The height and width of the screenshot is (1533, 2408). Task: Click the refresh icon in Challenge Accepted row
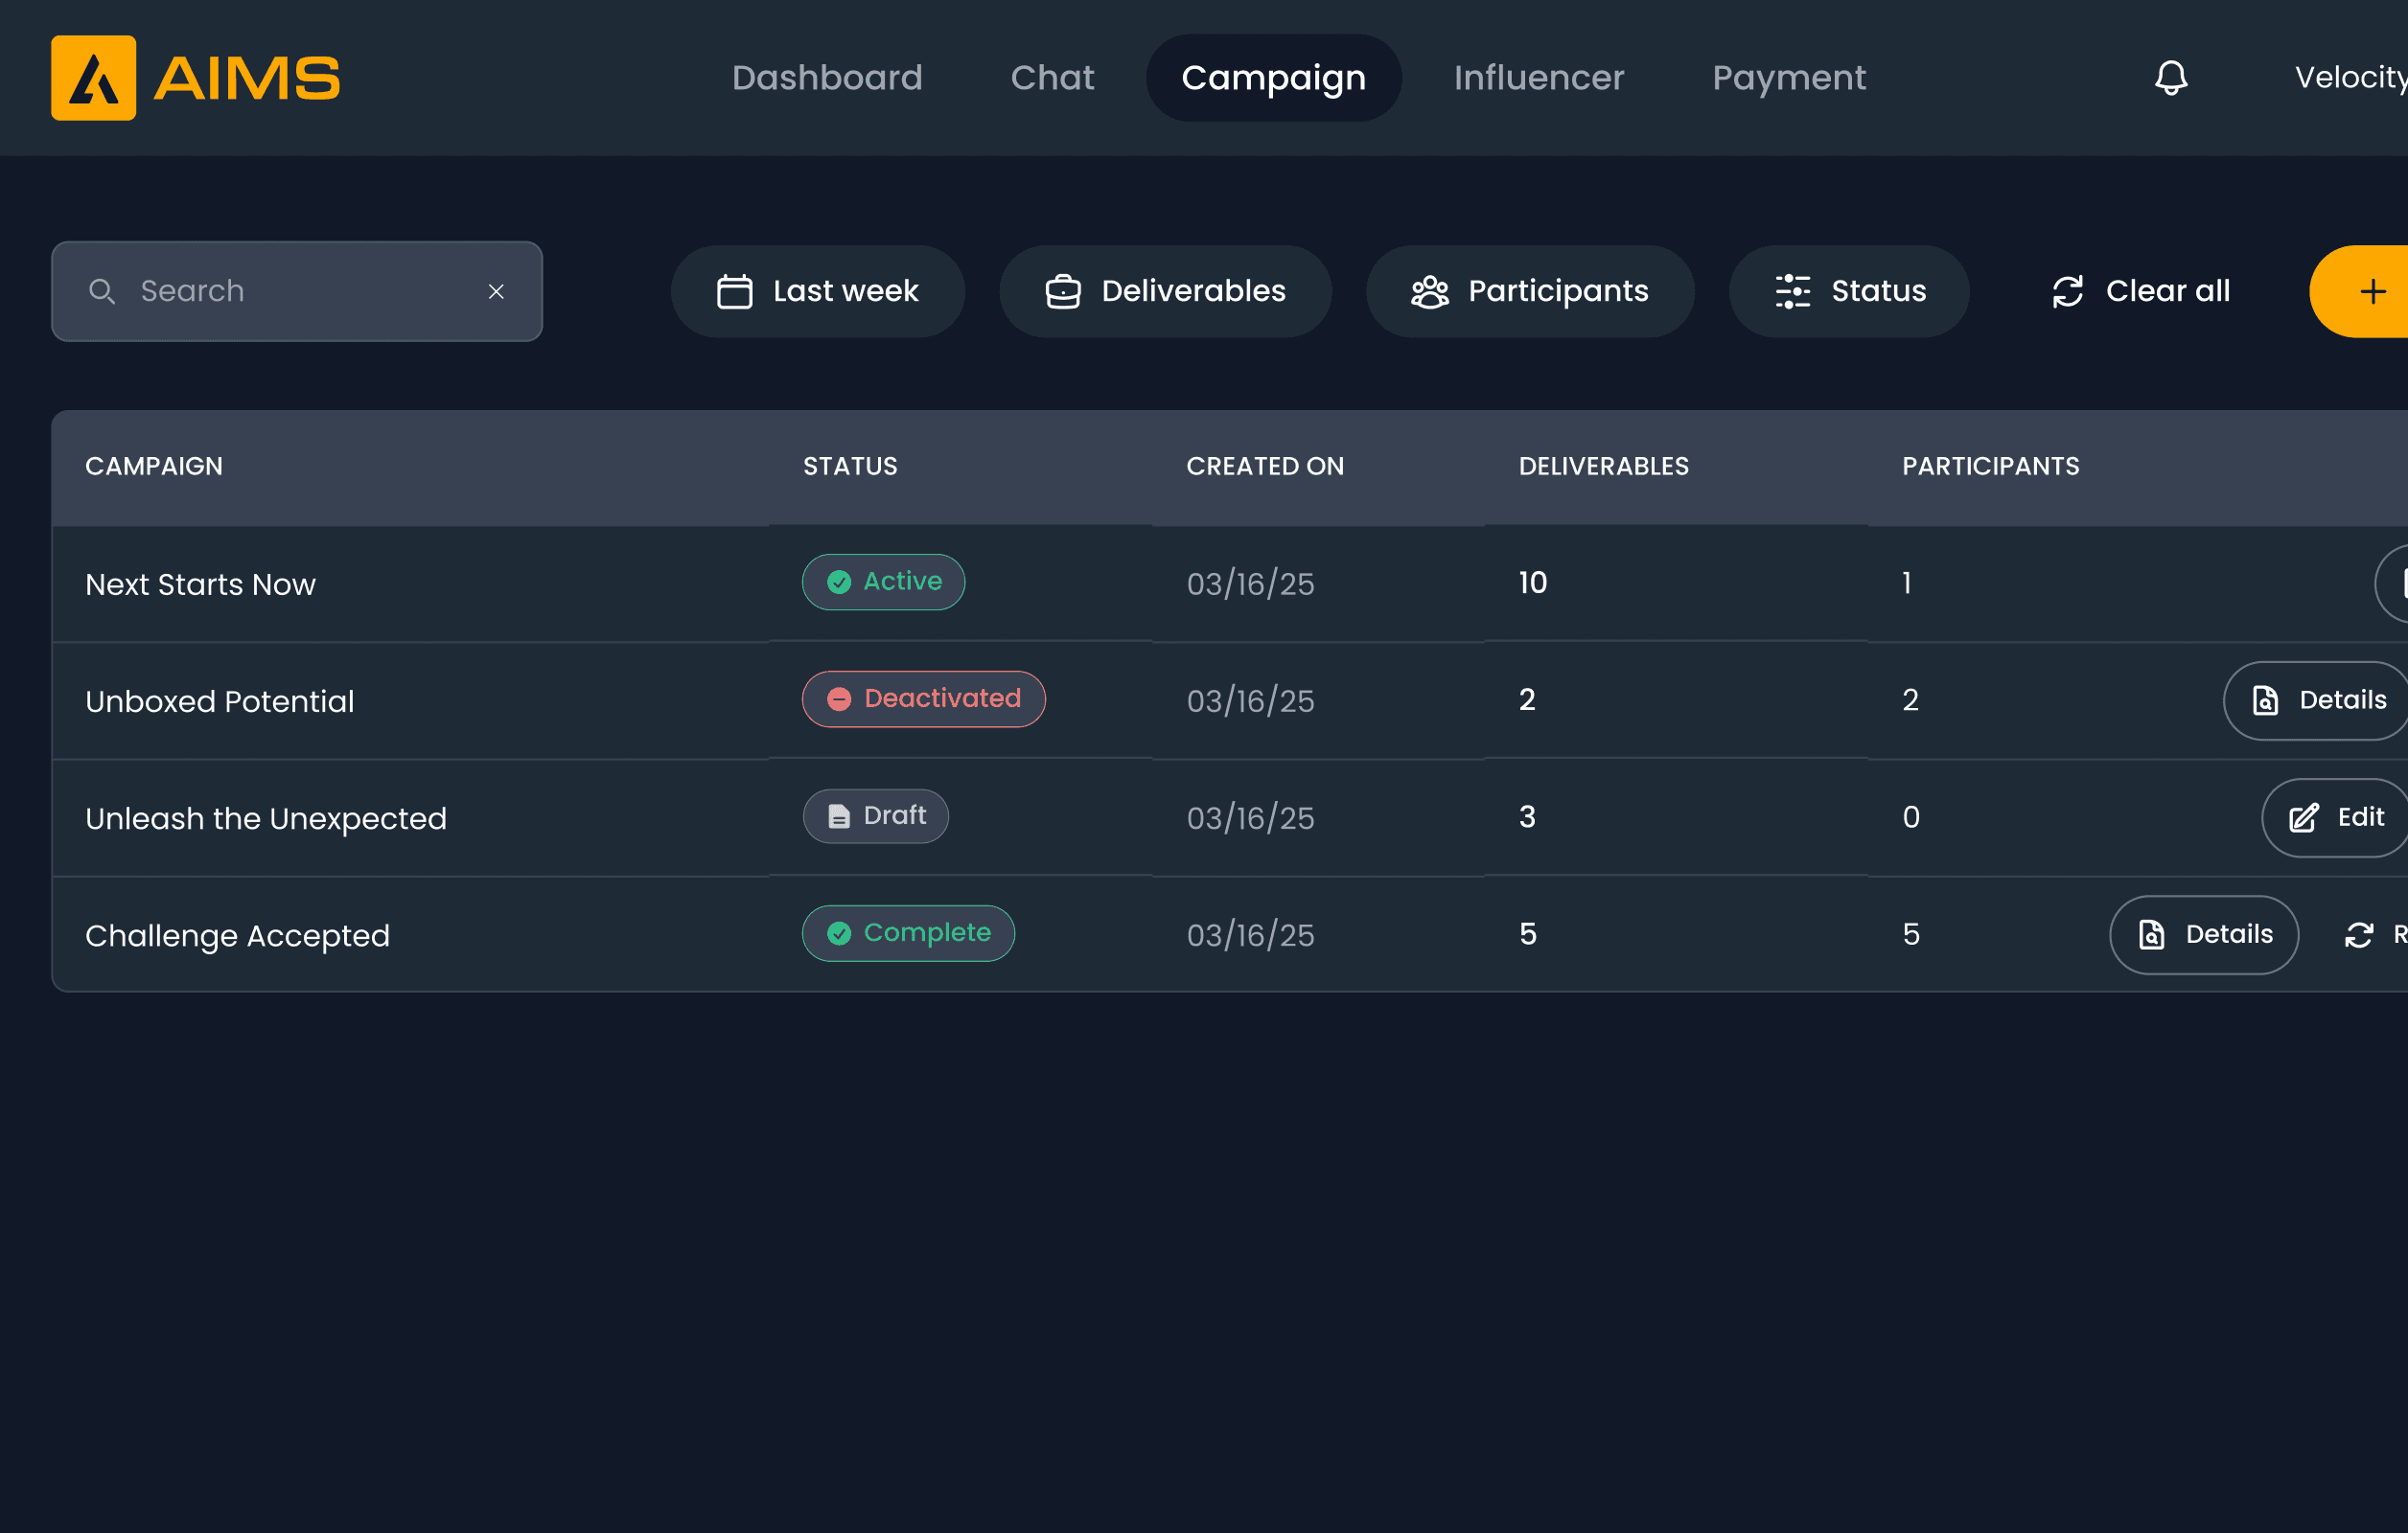(x=2359, y=934)
